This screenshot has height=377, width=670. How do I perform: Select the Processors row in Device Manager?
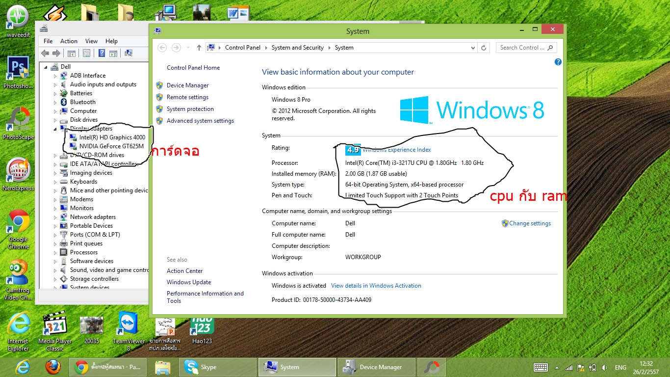(x=84, y=252)
